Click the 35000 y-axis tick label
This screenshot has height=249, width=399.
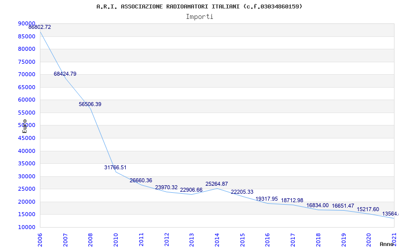[x=26, y=164]
